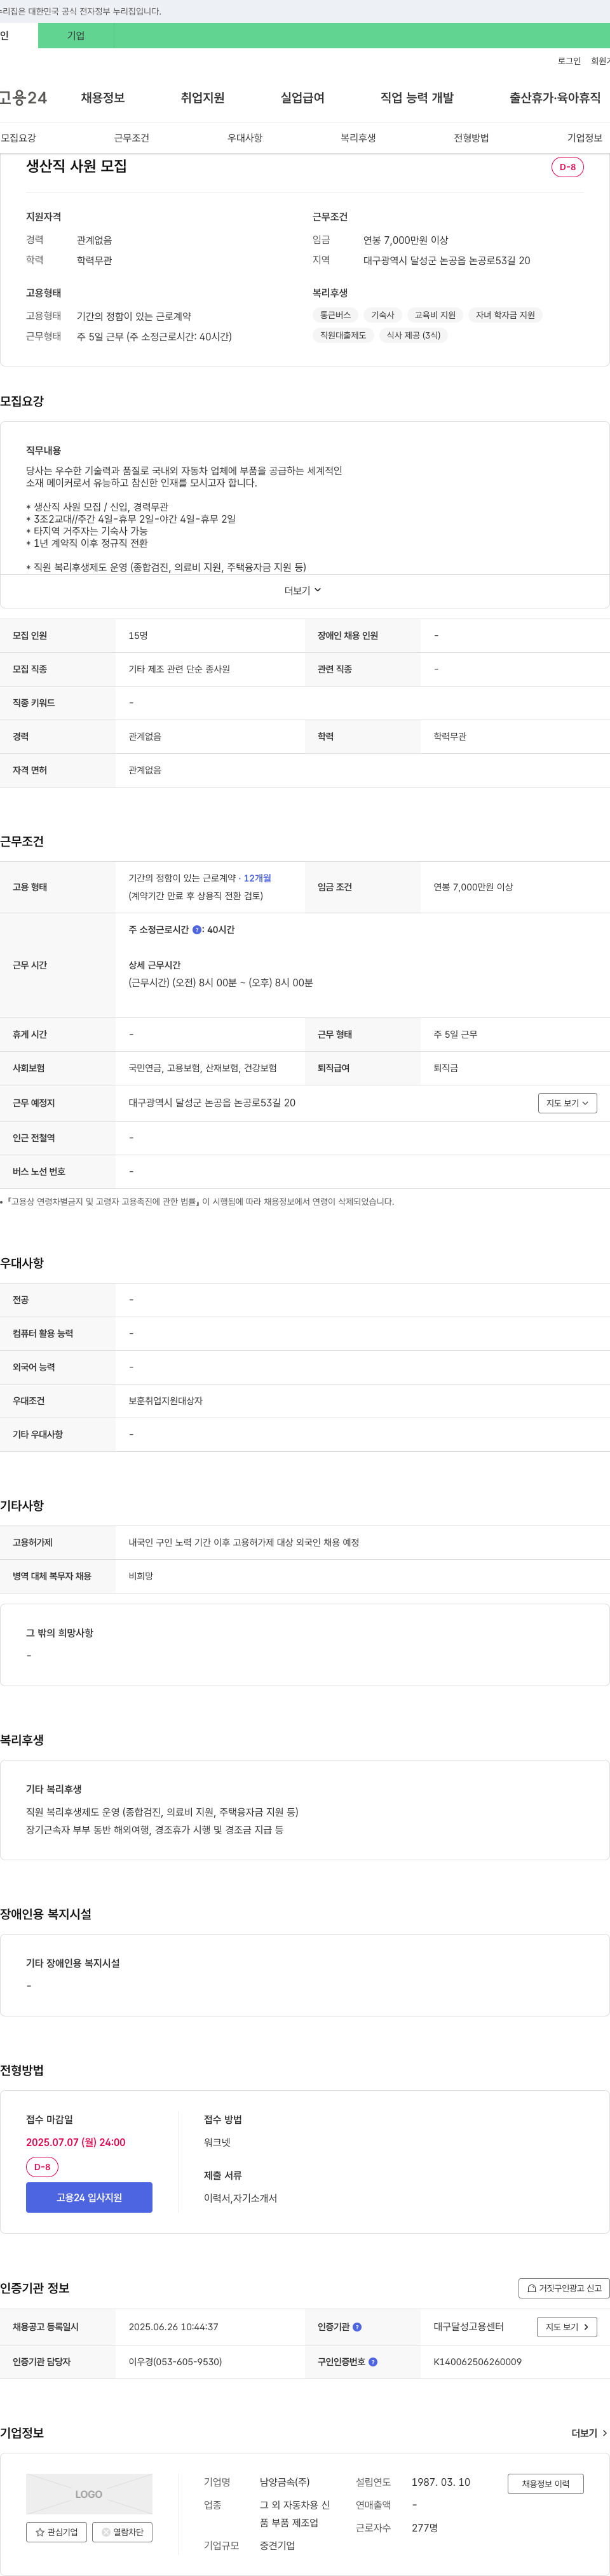Click the address text in the 근무 예정지 row
Viewport: 610px width, 2576px height.
coord(212,1103)
